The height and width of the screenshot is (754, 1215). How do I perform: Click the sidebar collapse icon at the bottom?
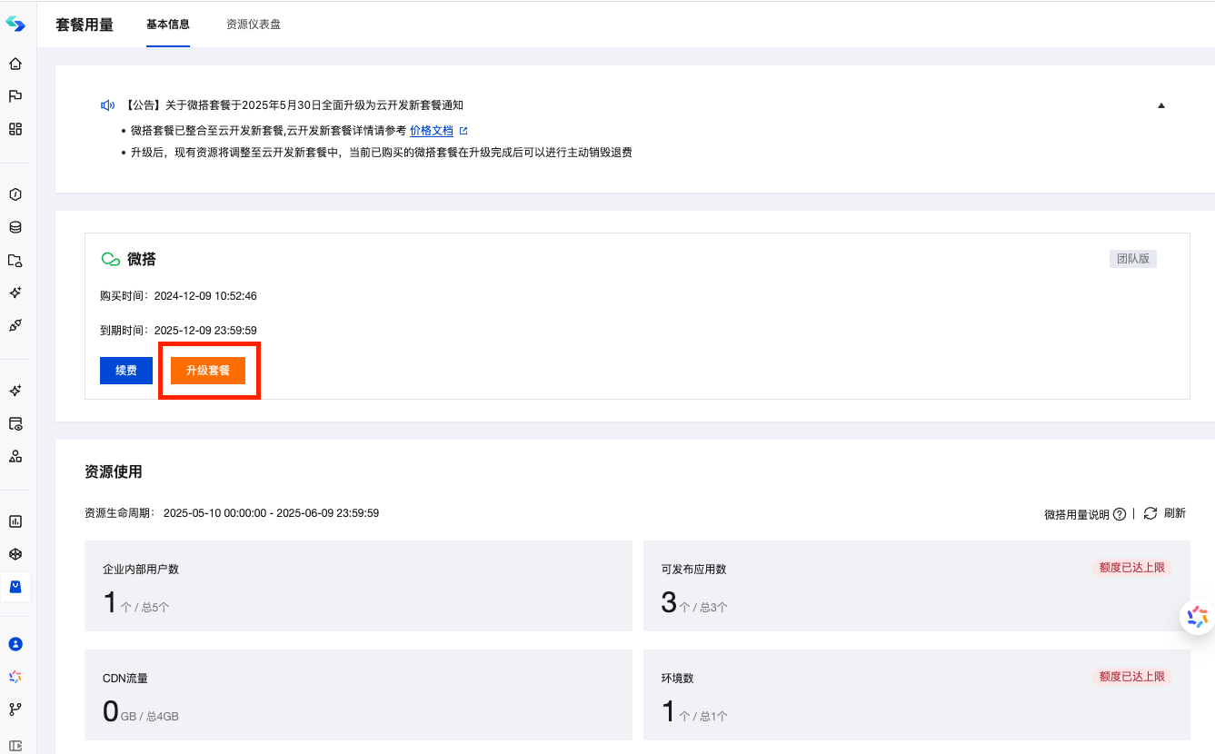(15, 745)
